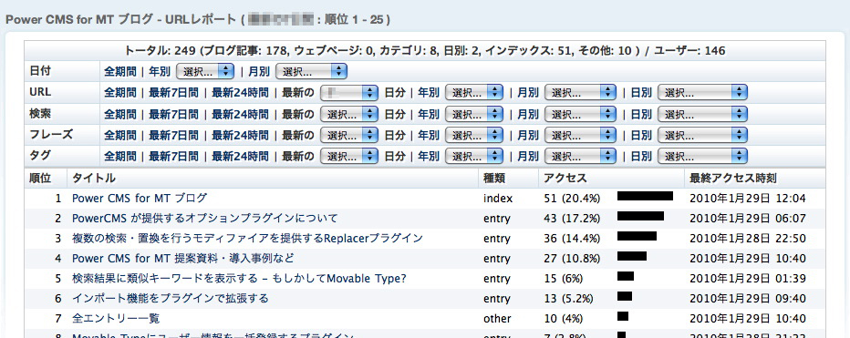
Task: Open インポート機能をプラグインで拡張する entry
Action: click(171, 299)
